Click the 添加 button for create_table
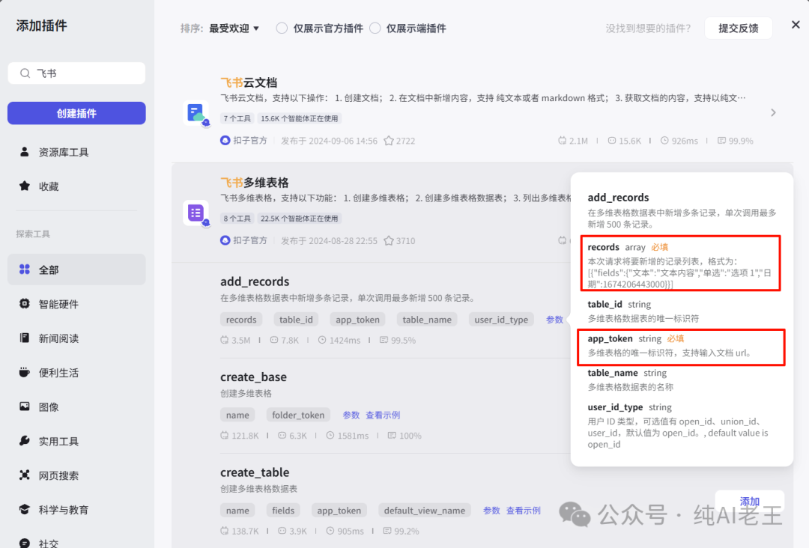The height and width of the screenshot is (548, 809). tap(750, 501)
